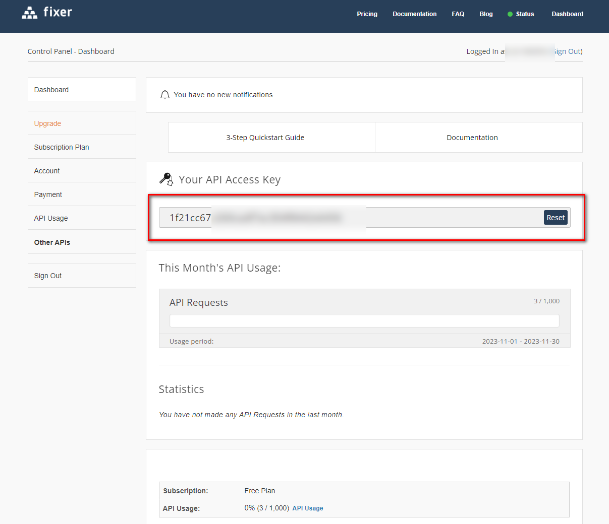Select API Usage in the sidebar
The width and height of the screenshot is (609, 524).
pos(51,218)
